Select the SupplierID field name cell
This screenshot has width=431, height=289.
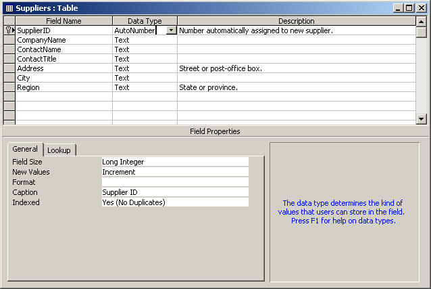tap(64, 30)
